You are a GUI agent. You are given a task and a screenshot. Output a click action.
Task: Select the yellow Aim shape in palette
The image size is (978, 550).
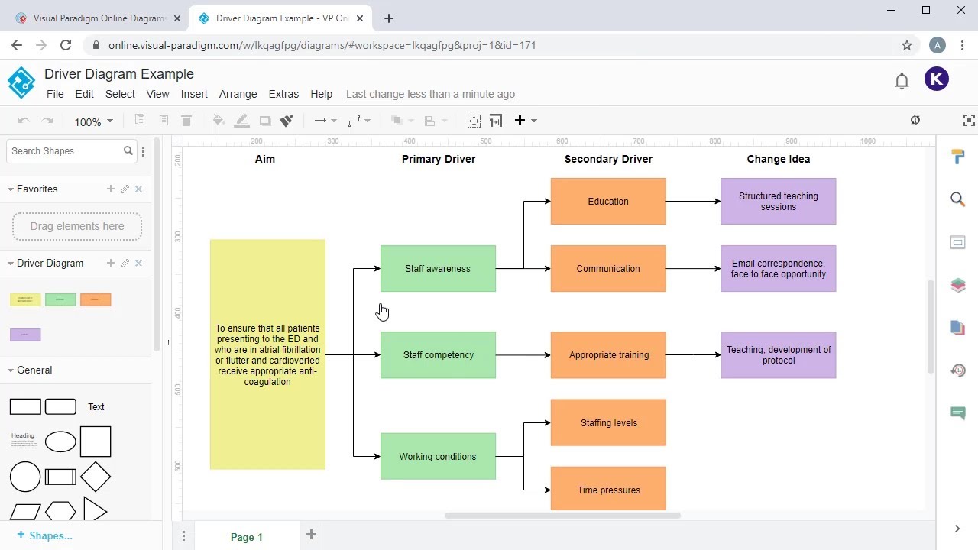(x=25, y=299)
